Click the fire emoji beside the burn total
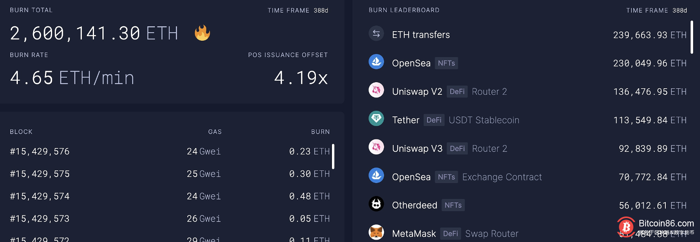This screenshot has height=242, width=700. (x=202, y=33)
